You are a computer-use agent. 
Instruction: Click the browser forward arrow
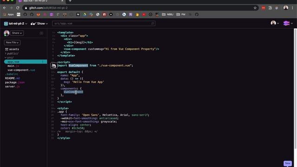(11, 8)
